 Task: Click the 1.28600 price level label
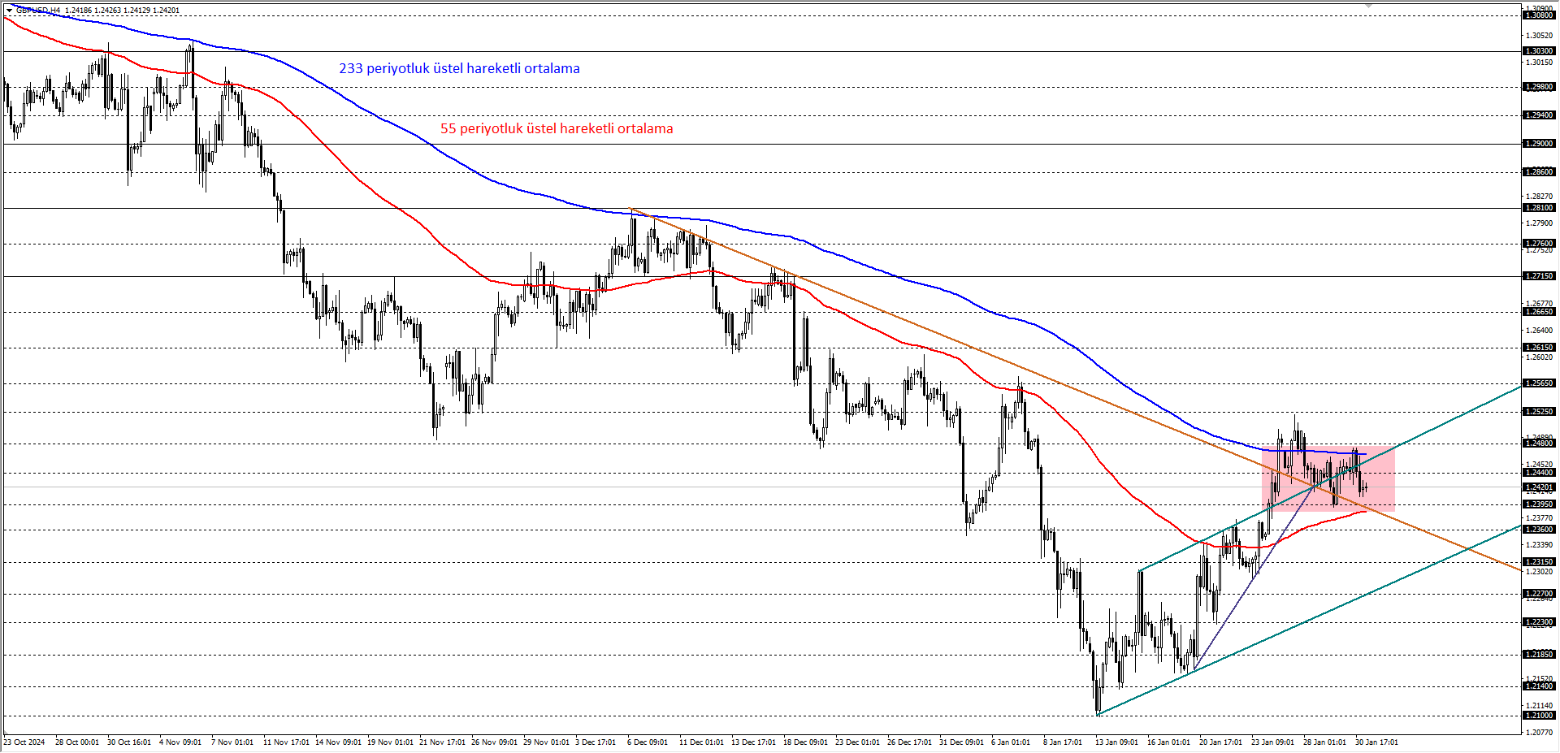coord(1539,172)
